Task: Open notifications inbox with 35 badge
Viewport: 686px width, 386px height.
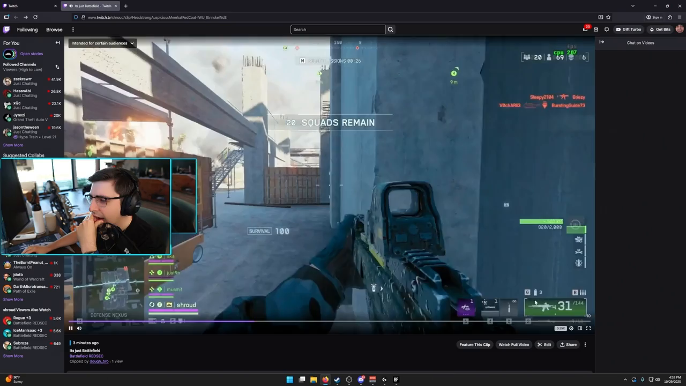Action: pyautogui.click(x=585, y=29)
